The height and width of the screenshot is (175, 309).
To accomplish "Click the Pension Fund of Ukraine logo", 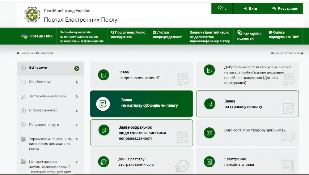I will (x=32, y=15).
